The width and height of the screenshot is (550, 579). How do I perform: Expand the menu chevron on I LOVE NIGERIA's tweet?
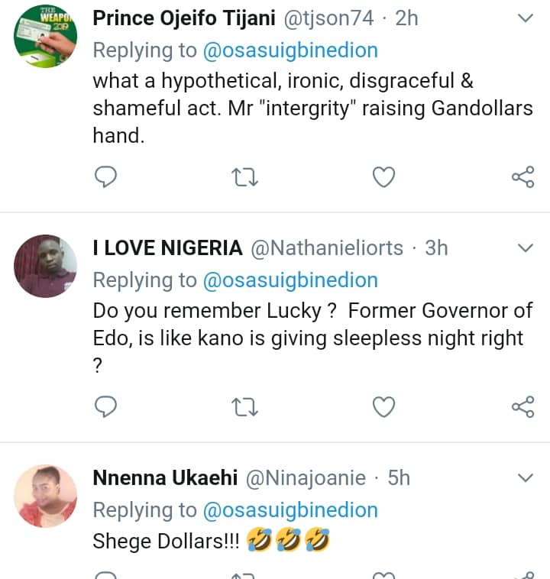tap(526, 247)
